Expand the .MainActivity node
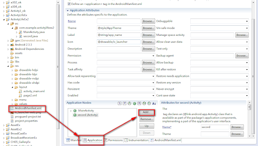Screen dimensions: 258x146 pos(71,111)
